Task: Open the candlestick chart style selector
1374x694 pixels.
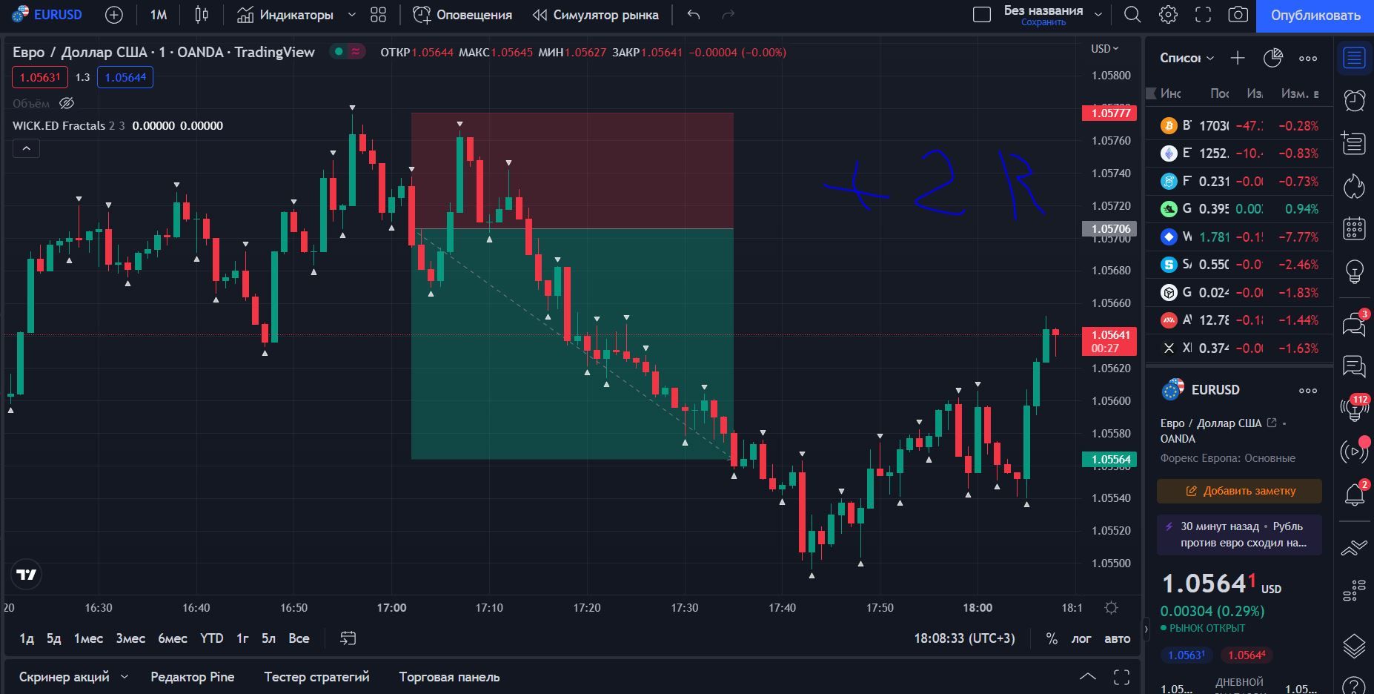Action: (x=201, y=15)
